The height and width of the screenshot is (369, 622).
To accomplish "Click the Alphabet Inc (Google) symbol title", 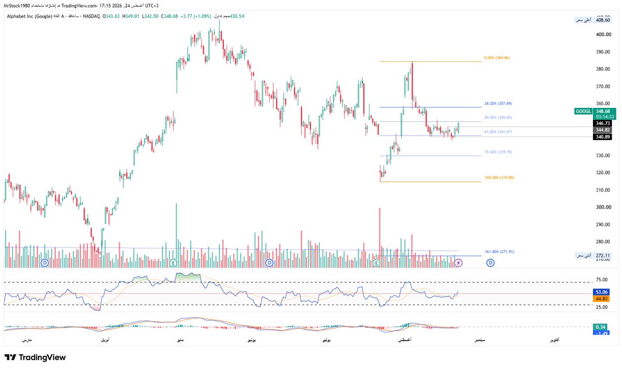I will click(x=30, y=17).
